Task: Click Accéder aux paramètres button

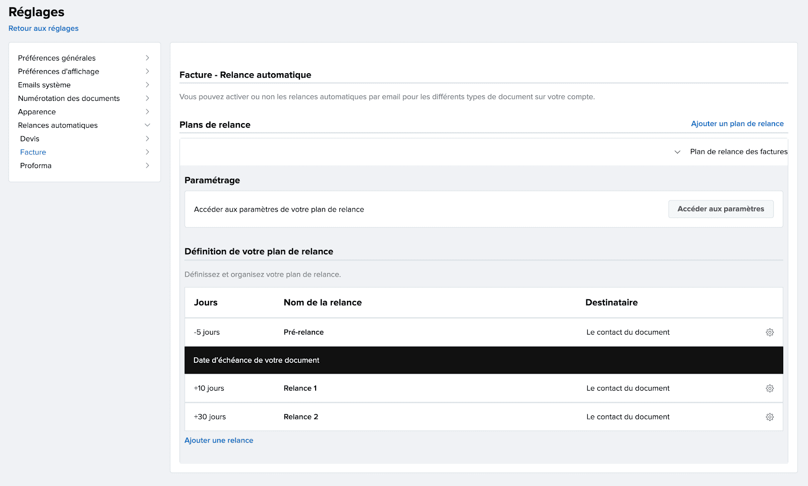Action: (x=721, y=209)
